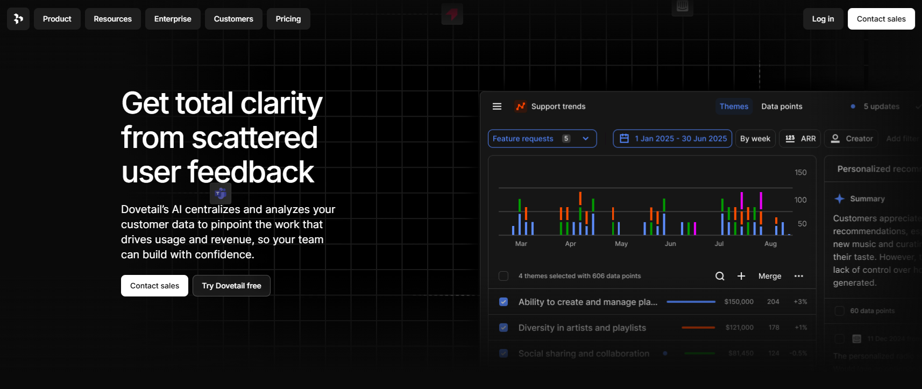Open the By week grouping selector
Viewport: 922px width, 389px height.
pyautogui.click(x=755, y=138)
